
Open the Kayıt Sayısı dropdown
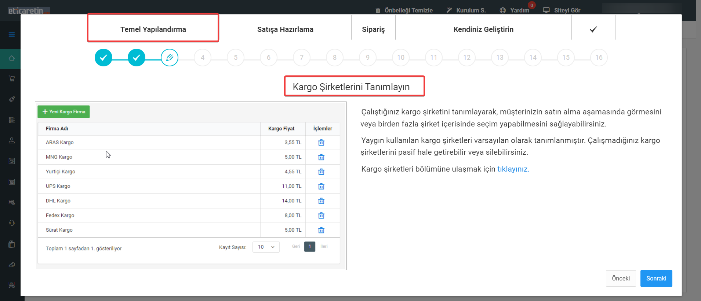(266, 247)
